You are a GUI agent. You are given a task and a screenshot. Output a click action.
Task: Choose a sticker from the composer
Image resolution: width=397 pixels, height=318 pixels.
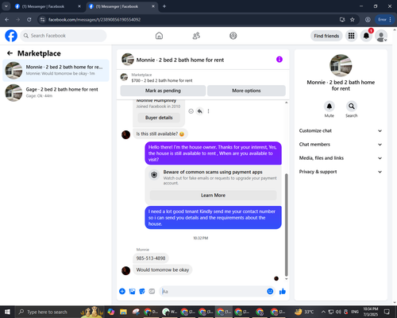pos(142,291)
